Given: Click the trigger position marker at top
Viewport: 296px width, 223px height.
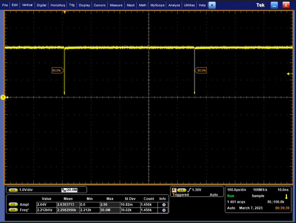Looking at the screenshot, I should 65,12.
